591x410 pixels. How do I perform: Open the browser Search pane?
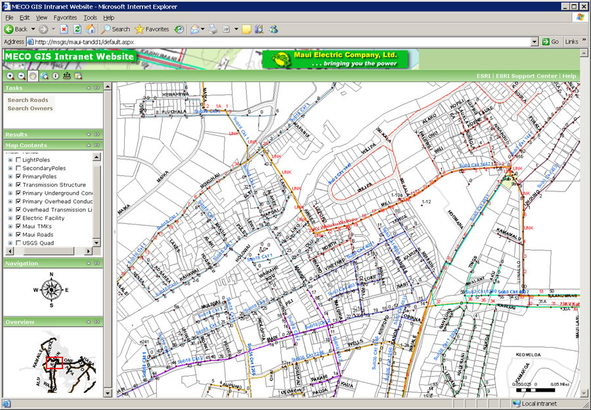[116, 29]
